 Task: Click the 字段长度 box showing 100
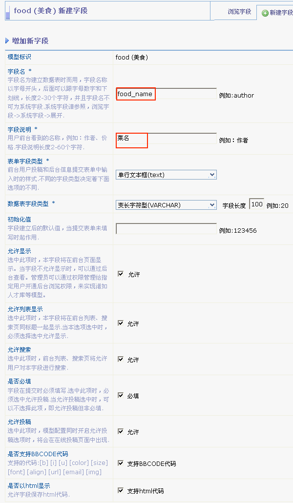point(256,204)
